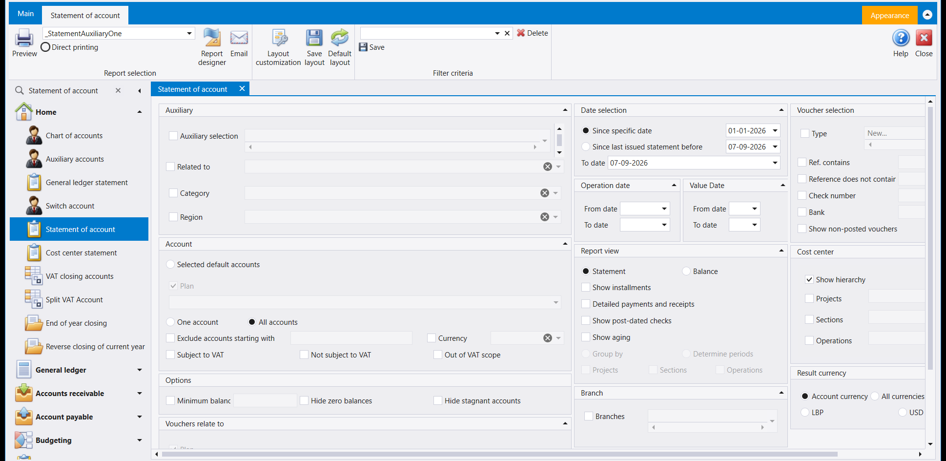
Task: Expand Accounts receivable sidebar group
Action: (140, 394)
